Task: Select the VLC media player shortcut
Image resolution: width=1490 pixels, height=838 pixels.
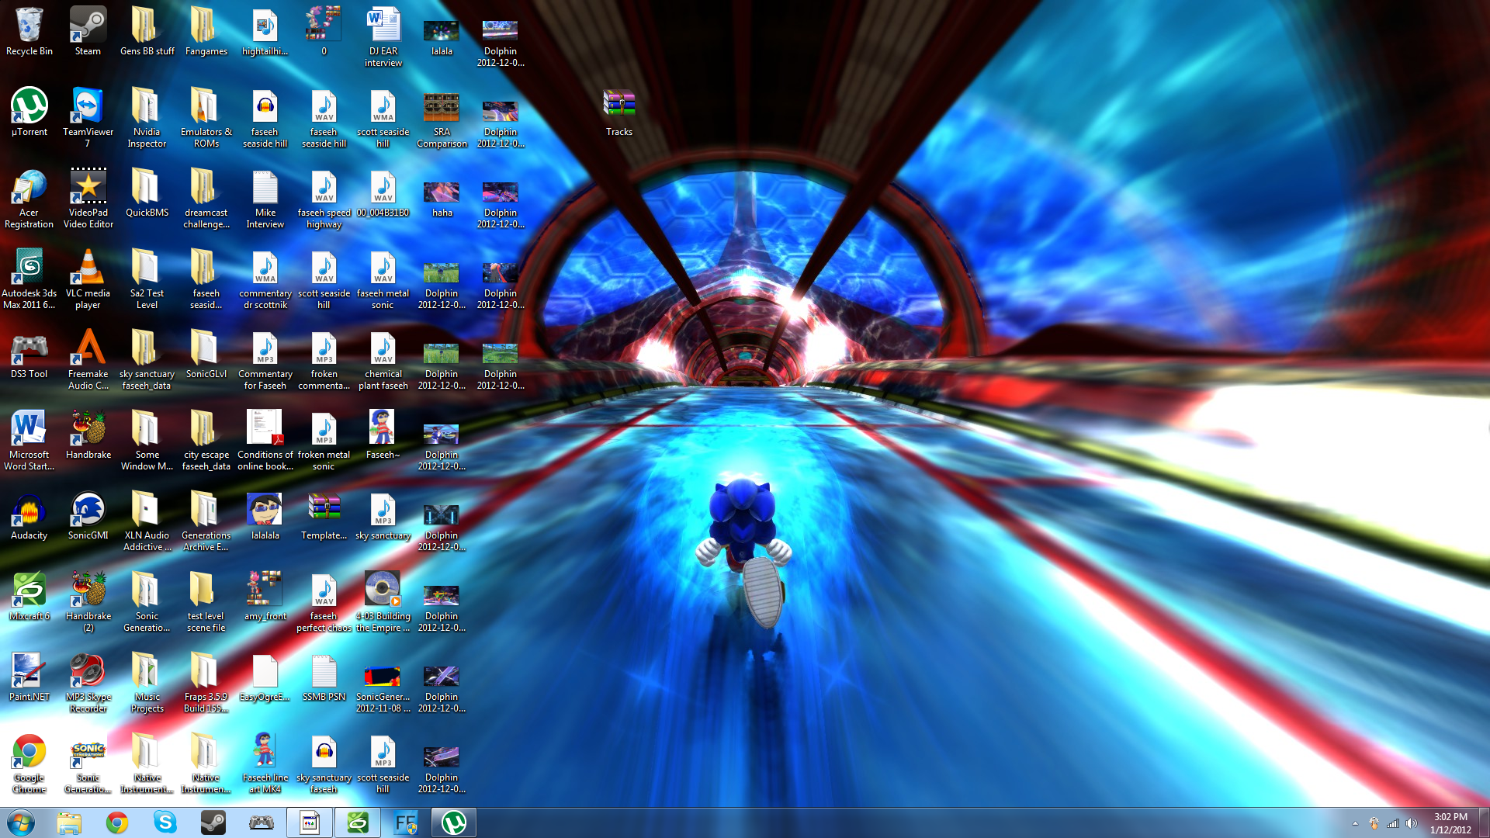Action: [88, 279]
